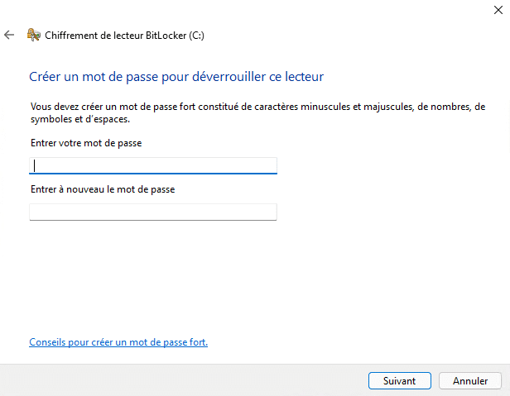Click the "Entrer votre mot de passe" label

85,144
